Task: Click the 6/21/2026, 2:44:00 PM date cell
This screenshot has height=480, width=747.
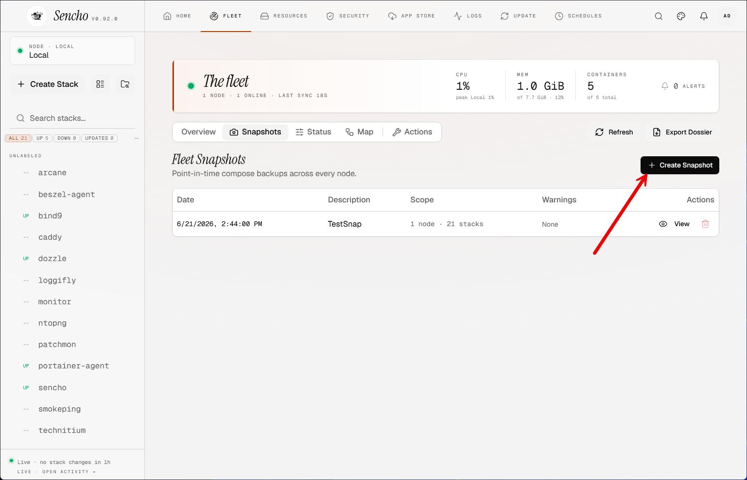Action: [220, 224]
